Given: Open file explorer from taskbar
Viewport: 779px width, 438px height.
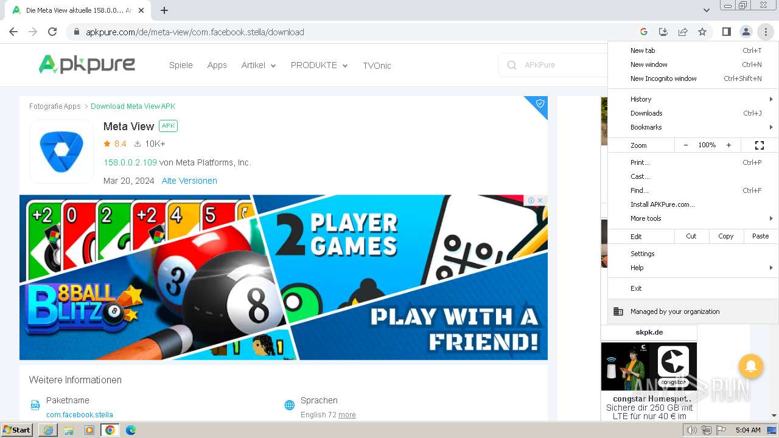Looking at the screenshot, I should click(69, 430).
